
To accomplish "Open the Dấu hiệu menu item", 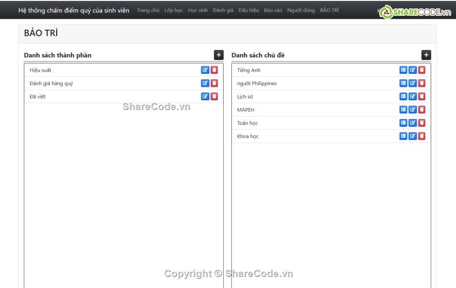I will [249, 10].
